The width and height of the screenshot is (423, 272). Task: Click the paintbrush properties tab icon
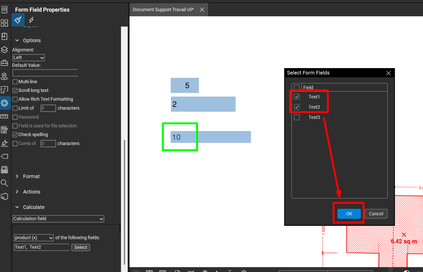(x=18, y=20)
